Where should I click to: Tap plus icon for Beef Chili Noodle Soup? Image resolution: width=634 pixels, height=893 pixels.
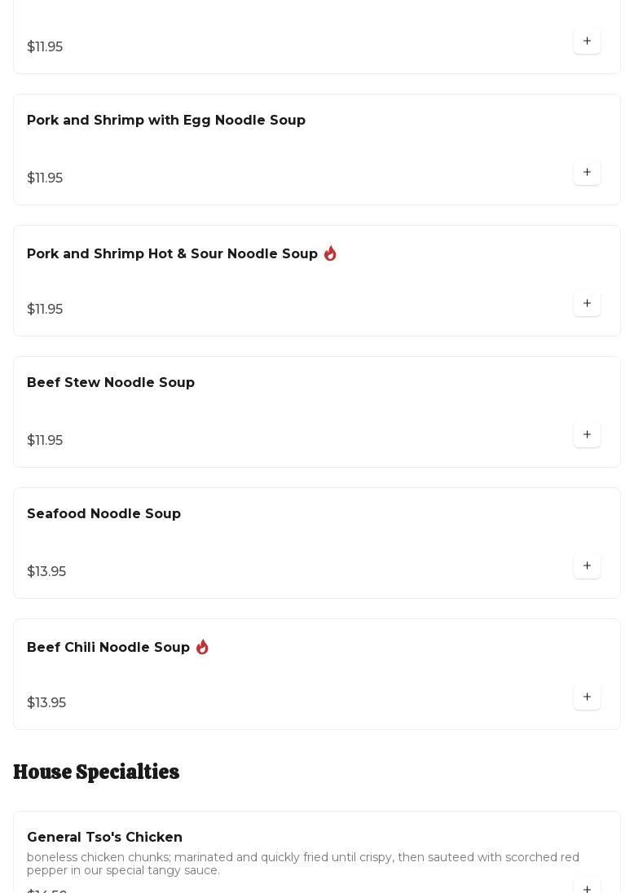(x=587, y=697)
